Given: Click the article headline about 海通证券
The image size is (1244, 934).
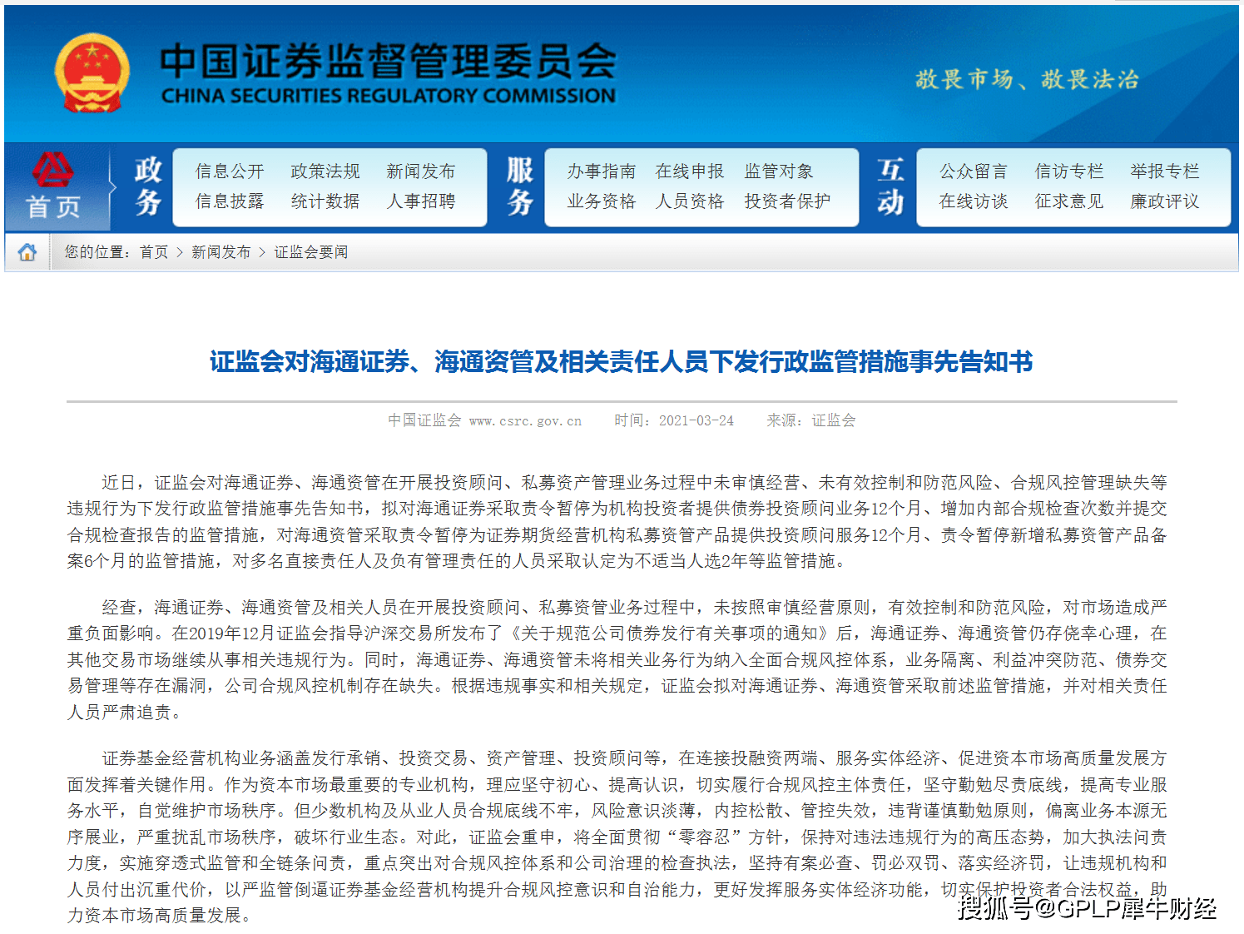Looking at the screenshot, I should [x=622, y=362].
